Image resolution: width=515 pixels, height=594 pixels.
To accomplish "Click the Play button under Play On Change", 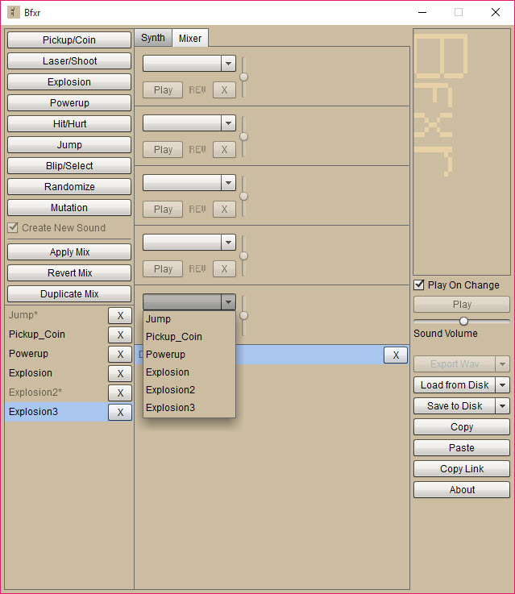I will coord(462,305).
